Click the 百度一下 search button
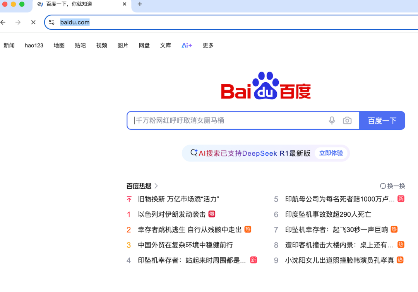The width and height of the screenshot is (418, 292). (x=382, y=121)
